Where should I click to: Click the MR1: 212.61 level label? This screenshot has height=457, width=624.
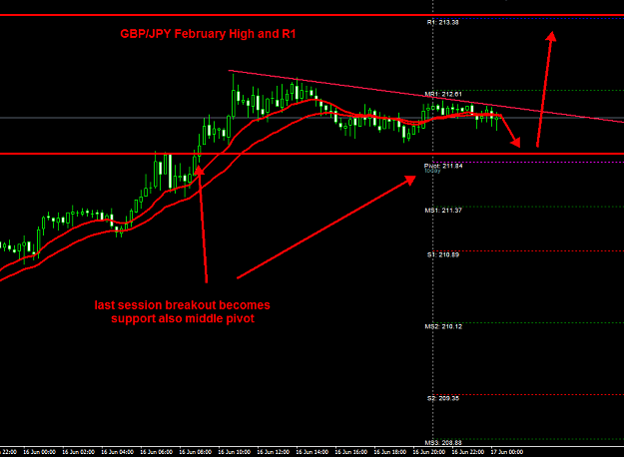tap(443, 94)
